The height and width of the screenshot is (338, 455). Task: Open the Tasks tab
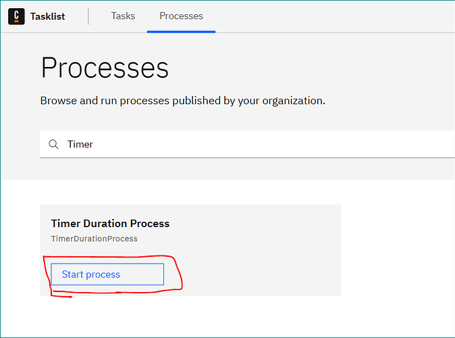tap(123, 16)
